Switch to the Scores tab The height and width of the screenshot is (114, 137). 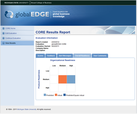[x=40, y=56]
